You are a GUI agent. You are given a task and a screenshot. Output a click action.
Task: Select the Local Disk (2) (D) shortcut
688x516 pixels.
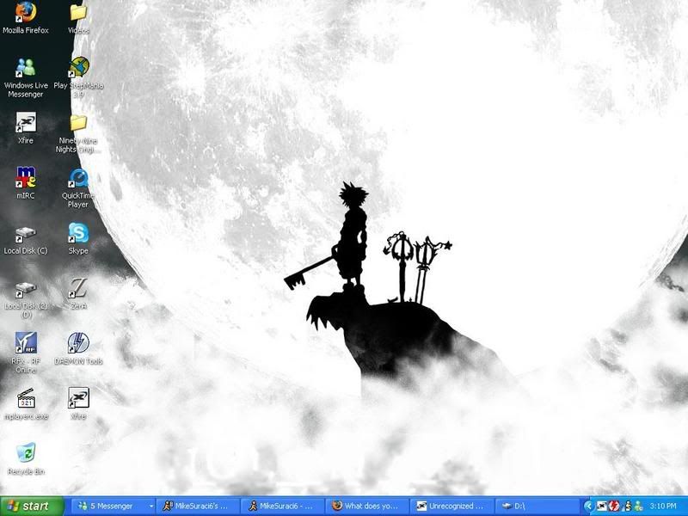point(26,299)
